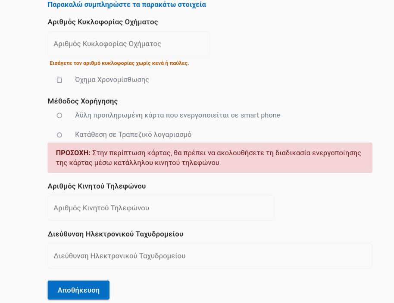Click "smart phone" text in the card option

point(260,116)
